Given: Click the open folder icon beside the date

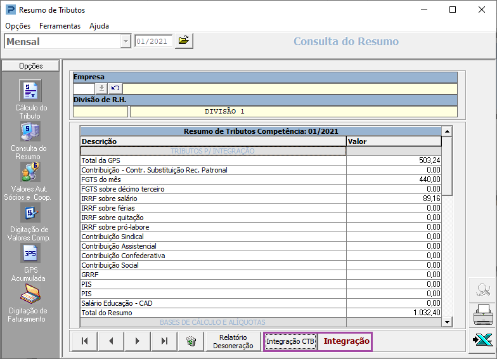Looking at the screenshot, I should 184,41.
